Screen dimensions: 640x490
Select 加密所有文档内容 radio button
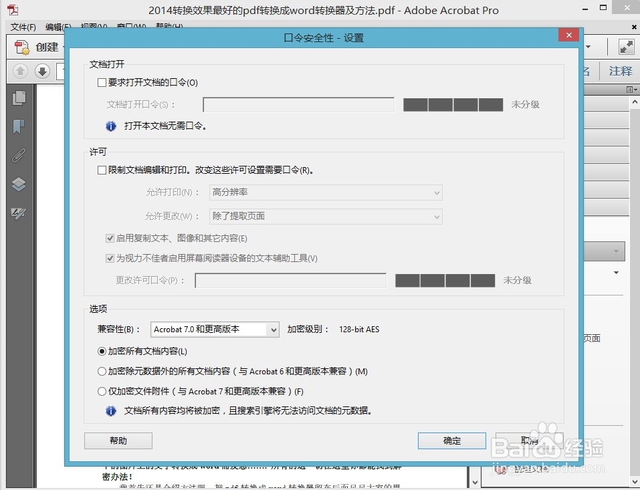(102, 351)
